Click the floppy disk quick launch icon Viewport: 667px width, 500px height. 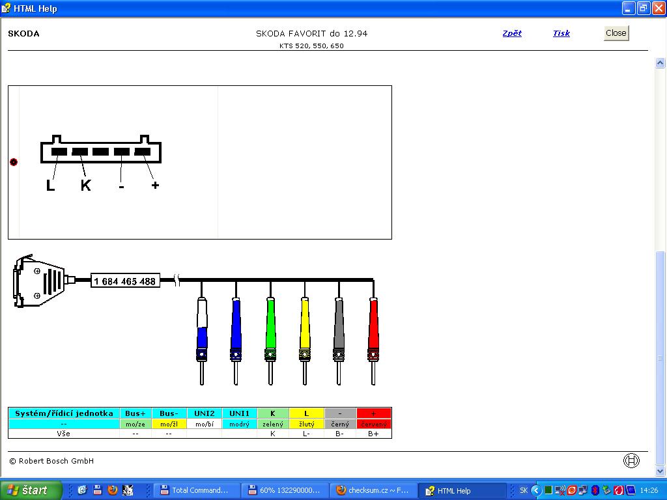click(x=98, y=490)
